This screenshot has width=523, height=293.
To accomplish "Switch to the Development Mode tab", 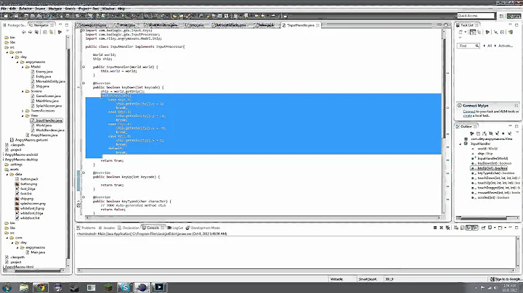I will coord(203,228).
